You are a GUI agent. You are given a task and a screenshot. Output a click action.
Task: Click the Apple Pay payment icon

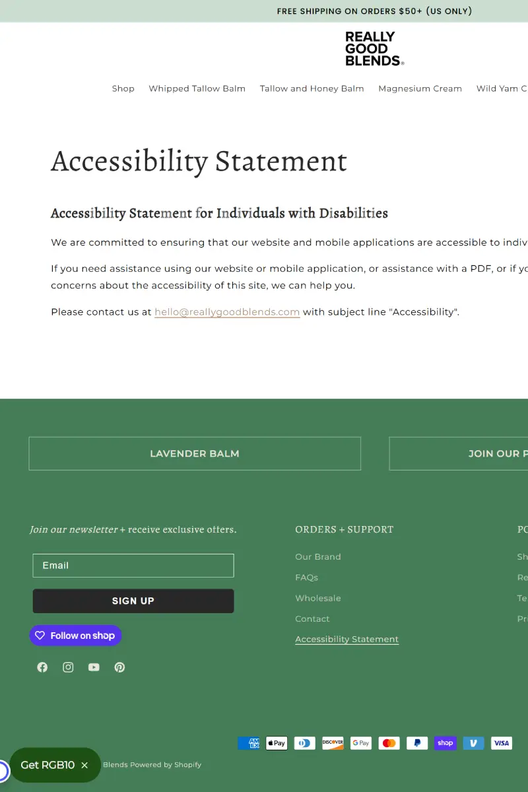[x=277, y=743]
